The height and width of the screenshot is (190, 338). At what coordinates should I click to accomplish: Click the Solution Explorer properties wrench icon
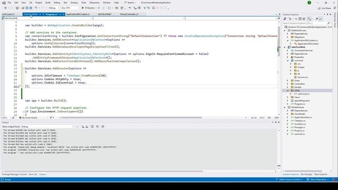click(317, 19)
